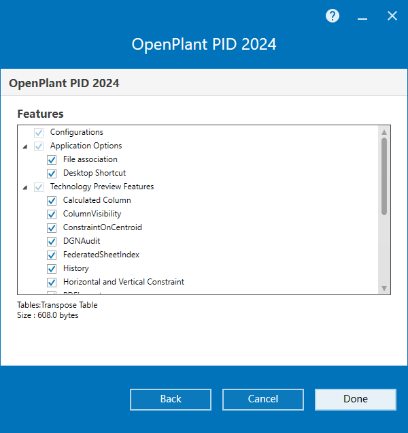Select the Application Options label
This screenshot has height=433, width=408.
(x=86, y=146)
